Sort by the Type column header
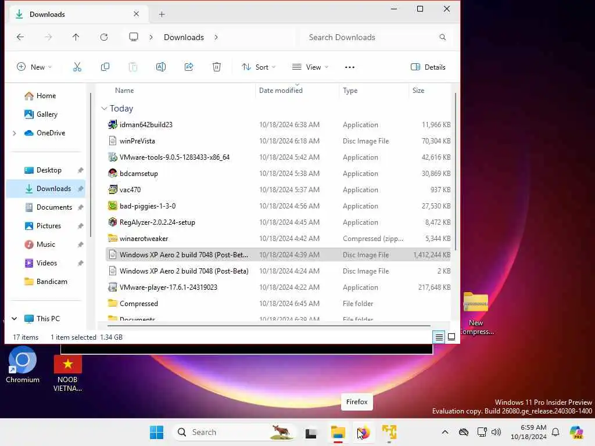Screen dimensions: 595x446 click(x=350, y=91)
